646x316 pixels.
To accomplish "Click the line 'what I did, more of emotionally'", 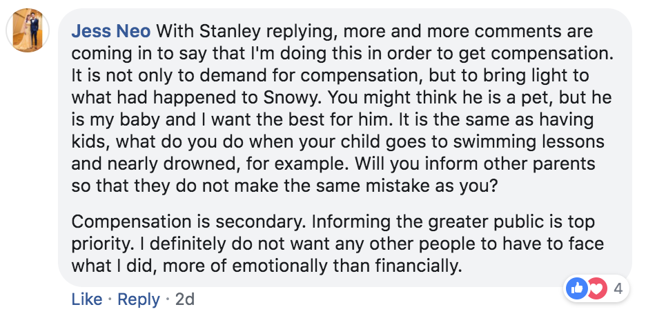I will tap(266, 266).
